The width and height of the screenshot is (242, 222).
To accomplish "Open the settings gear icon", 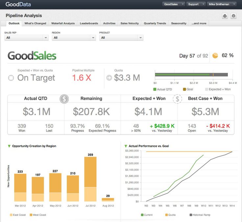I will click(233, 16).
